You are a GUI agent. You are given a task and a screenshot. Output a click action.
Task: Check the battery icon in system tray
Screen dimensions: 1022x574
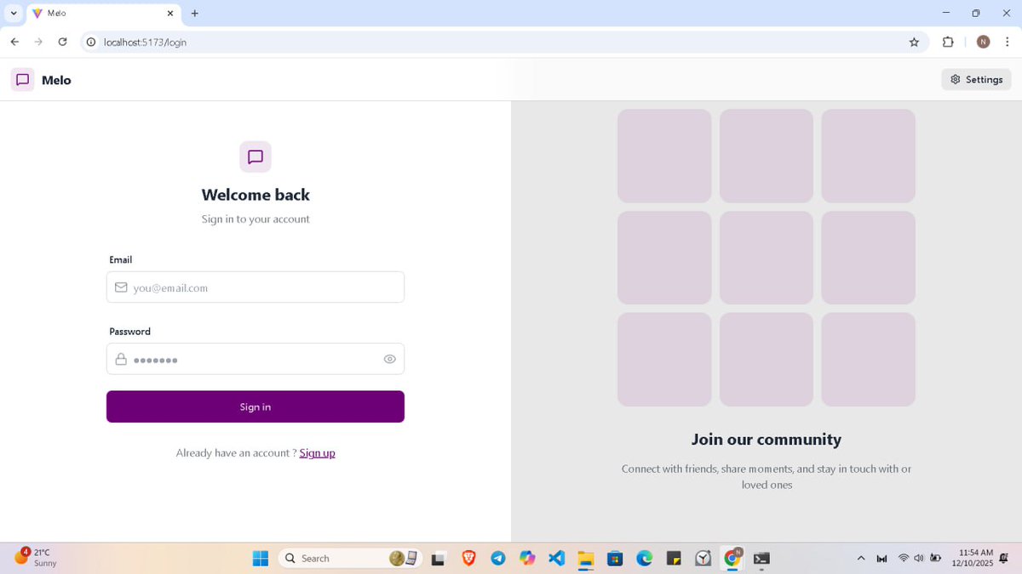(935, 558)
